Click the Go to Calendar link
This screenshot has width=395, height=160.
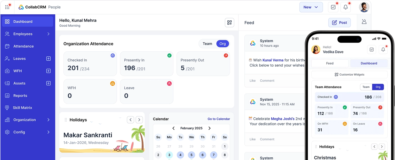click(219, 119)
